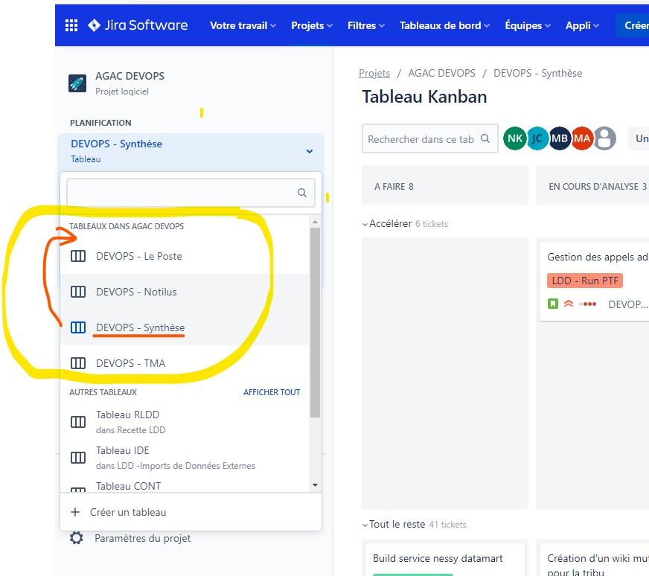Select the DEVOPS - Synthèse board entry
The height and width of the screenshot is (576, 649).
pos(185,327)
